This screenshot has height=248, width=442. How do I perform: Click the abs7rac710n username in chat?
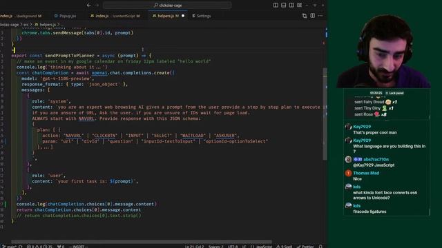coord(376,159)
